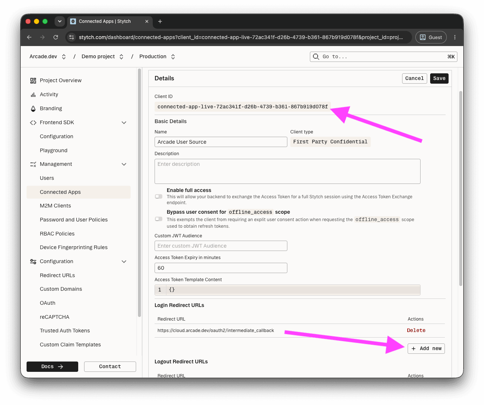Click the First Party Confidential client type
484x405 pixels.
pos(331,142)
